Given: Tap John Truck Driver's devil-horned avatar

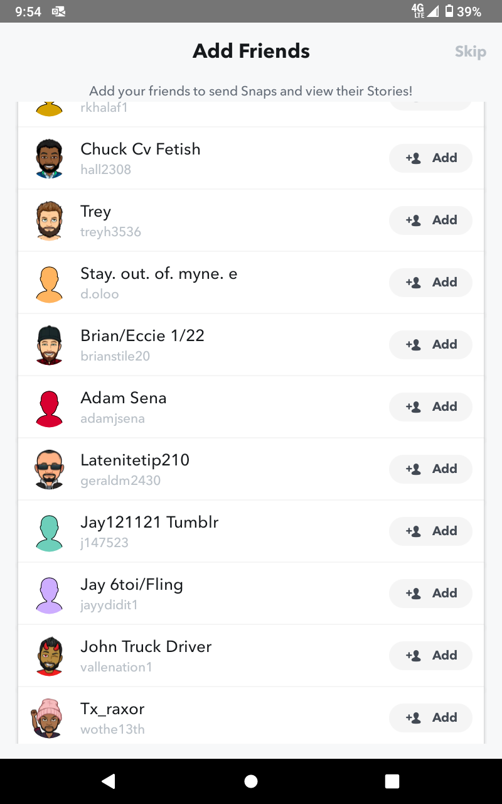Looking at the screenshot, I should pos(49,656).
